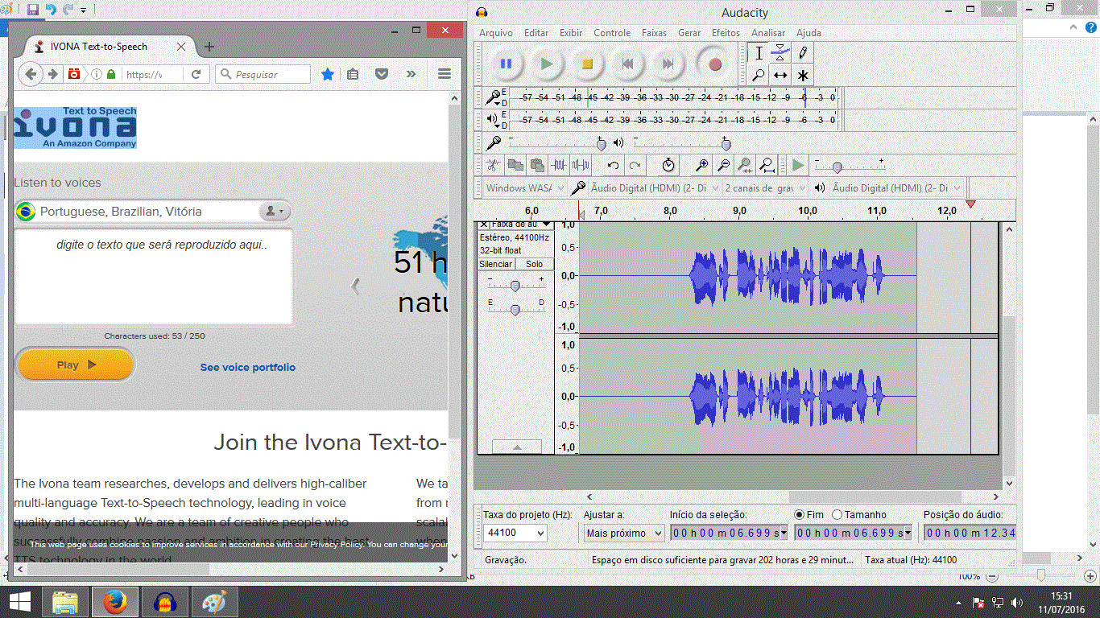Click the Zoom In magnifier icon
The width and height of the screenshot is (1100, 618).
(x=702, y=165)
